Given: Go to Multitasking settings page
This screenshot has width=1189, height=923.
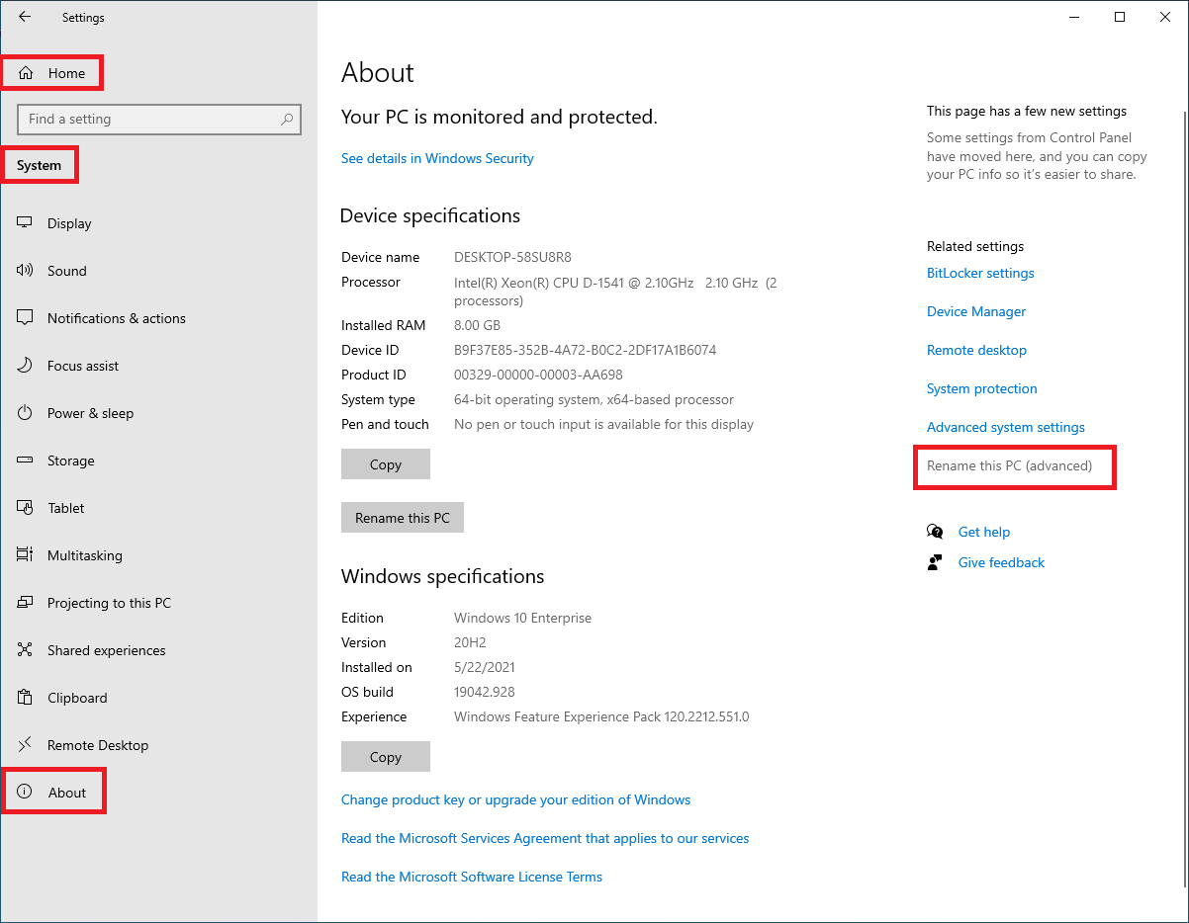Looking at the screenshot, I should click(84, 555).
